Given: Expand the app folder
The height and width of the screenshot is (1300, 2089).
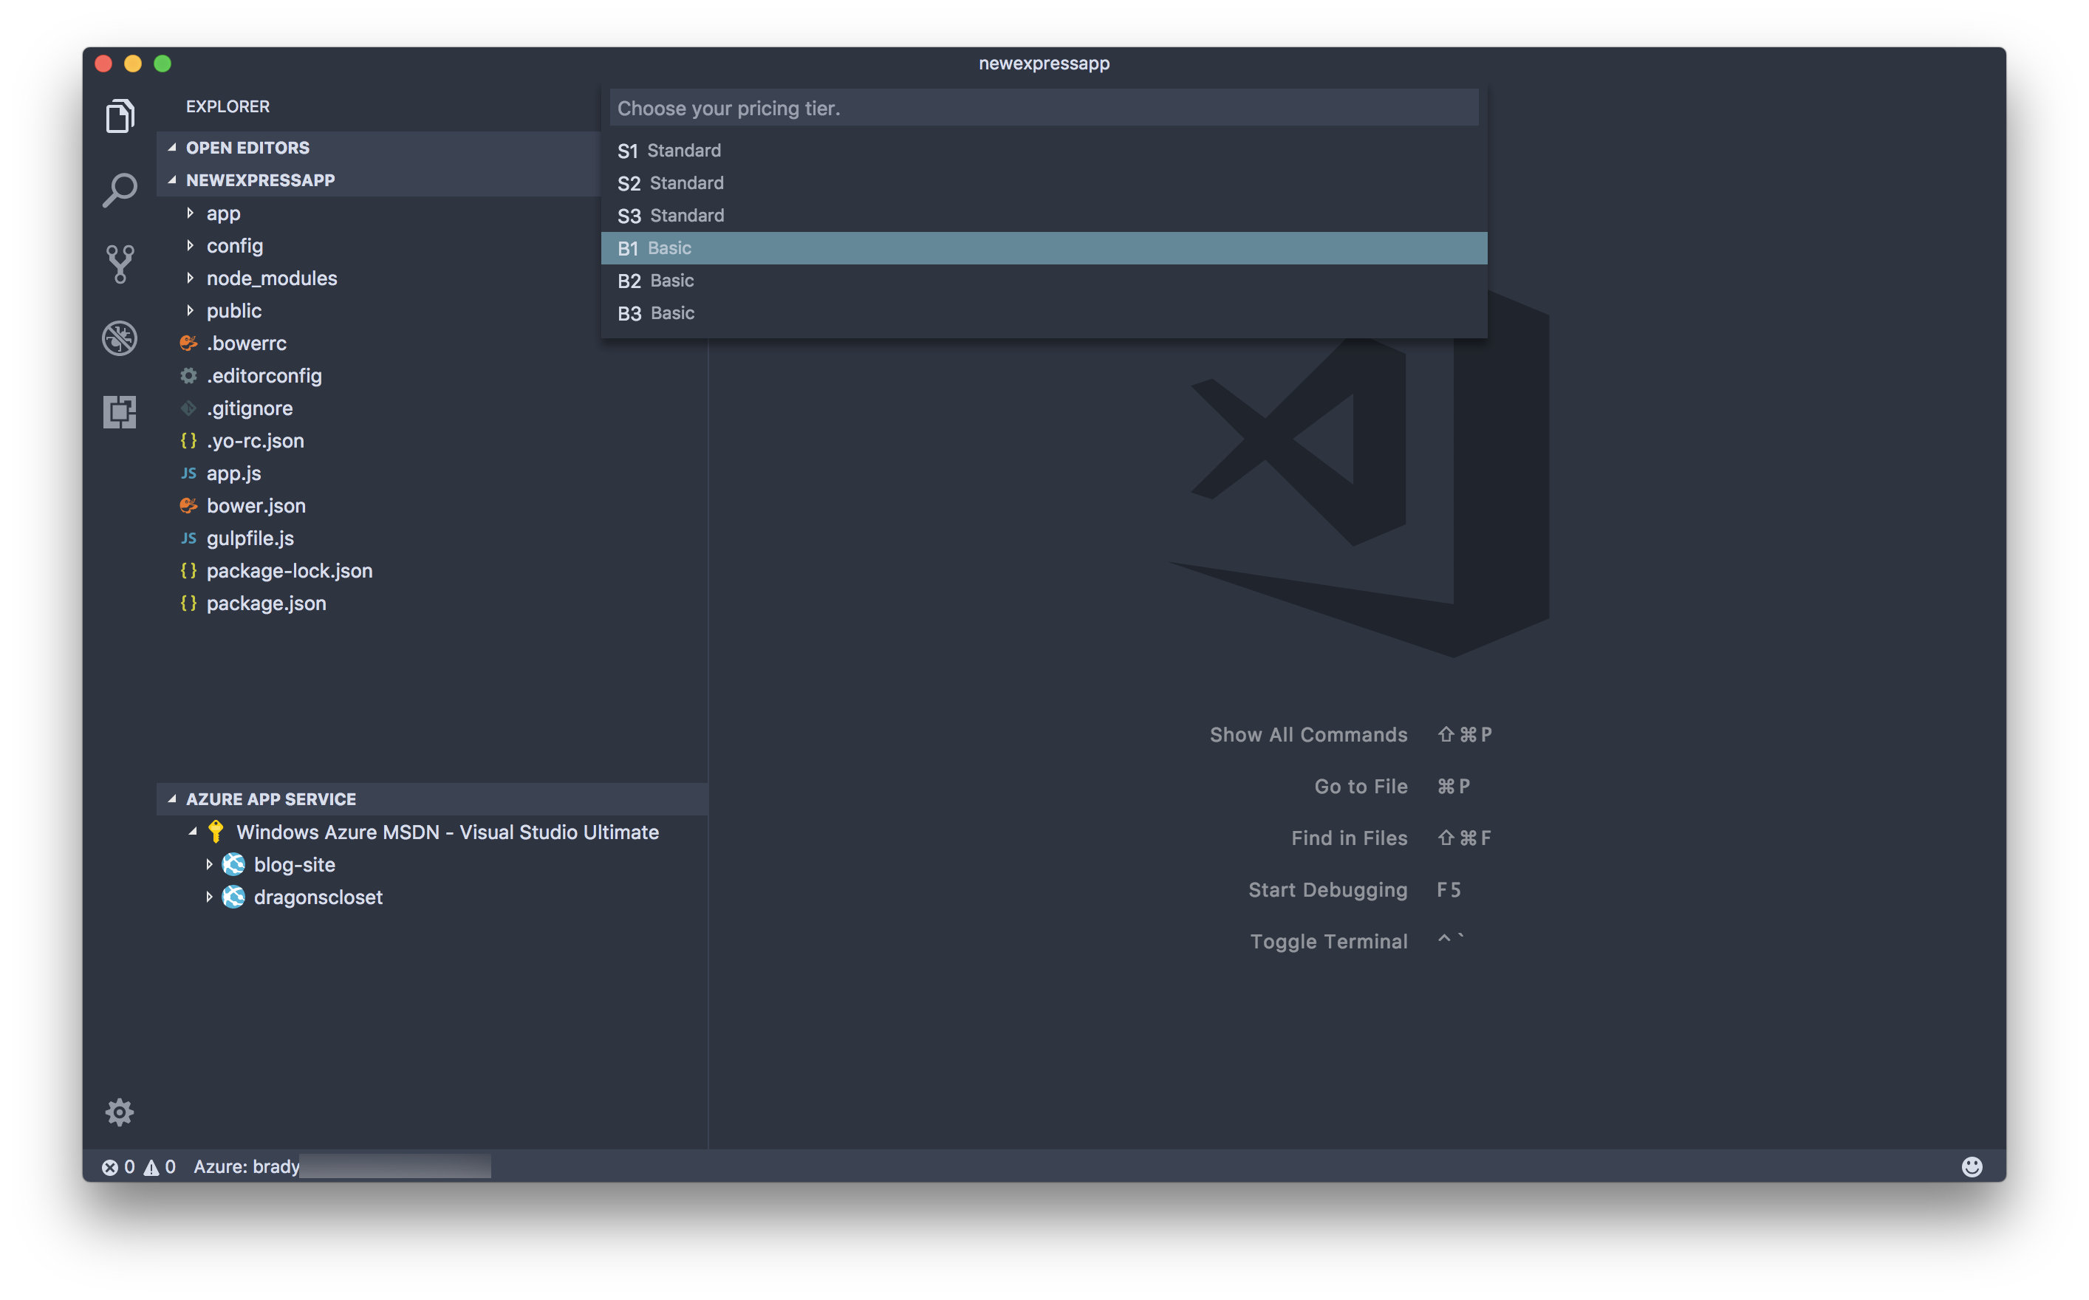Looking at the screenshot, I should click(223, 211).
